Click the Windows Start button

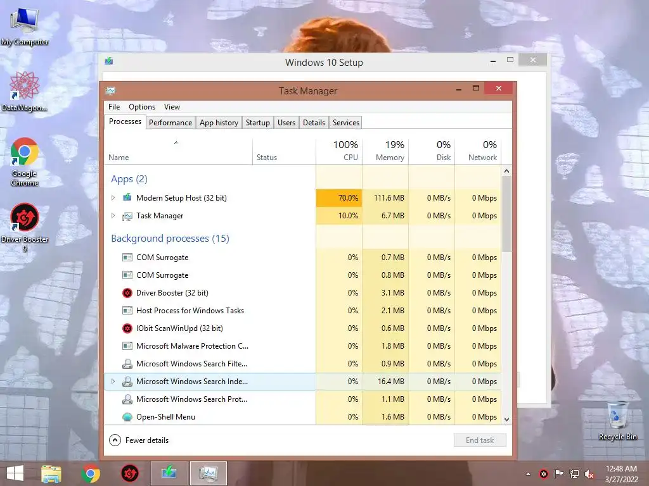[15, 473]
